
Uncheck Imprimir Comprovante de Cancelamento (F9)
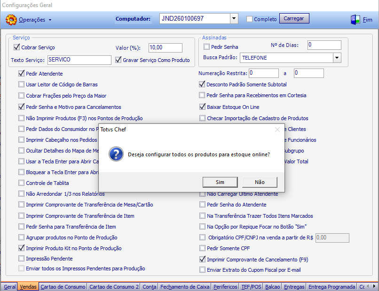point(202,260)
